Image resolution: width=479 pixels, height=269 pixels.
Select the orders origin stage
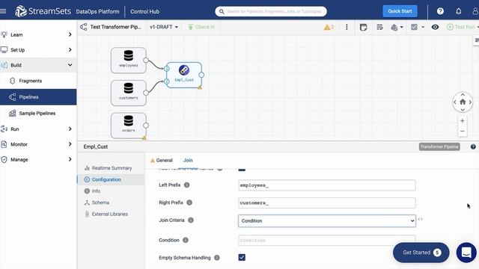pos(128,126)
